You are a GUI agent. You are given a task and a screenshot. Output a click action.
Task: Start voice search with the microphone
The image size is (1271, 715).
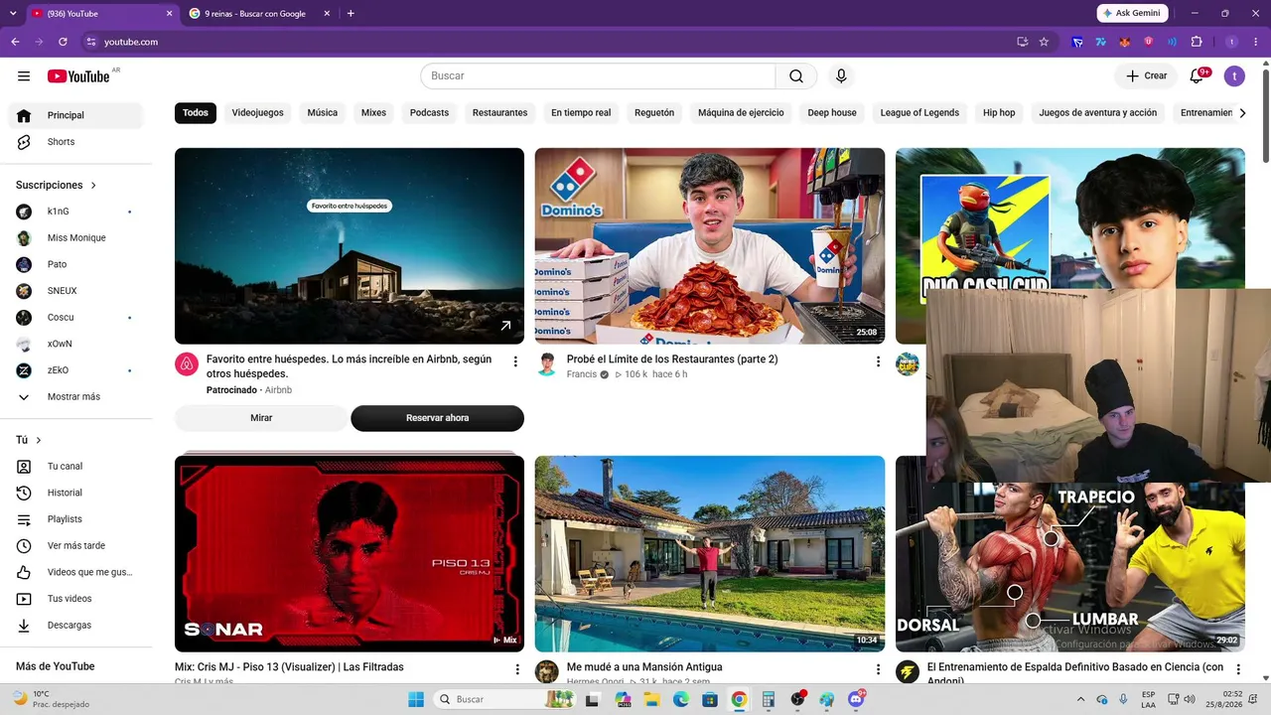pyautogui.click(x=841, y=76)
